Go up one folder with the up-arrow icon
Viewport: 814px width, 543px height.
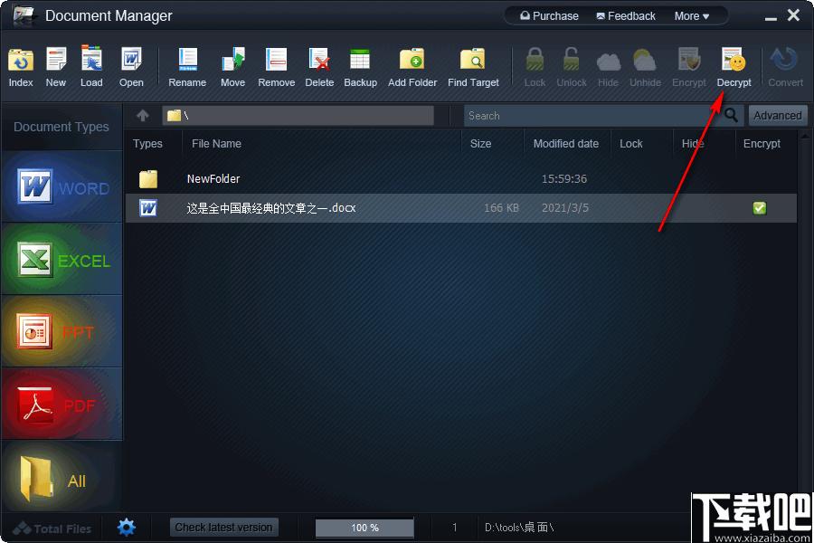pos(143,115)
